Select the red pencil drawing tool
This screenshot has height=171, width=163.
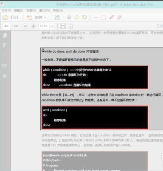(111, 17)
